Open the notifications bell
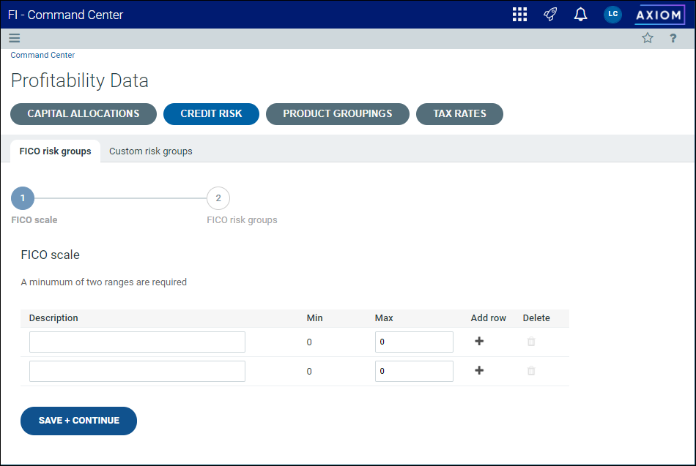 pyautogui.click(x=580, y=15)
